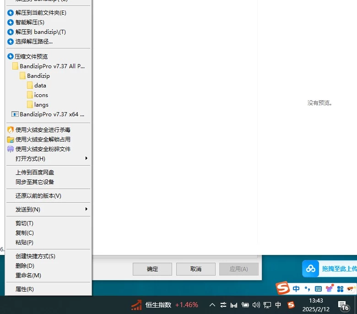Screen dimensions: 357x314
Task: Open the Sogou skin shirt icon
Action: pyautogui.click(x=330, y=288)
